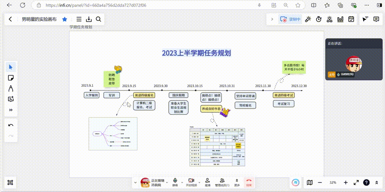Click the 养成良好作息 yellow note
This screenshot has width=385, height=192.
click(x=211, y=109)
